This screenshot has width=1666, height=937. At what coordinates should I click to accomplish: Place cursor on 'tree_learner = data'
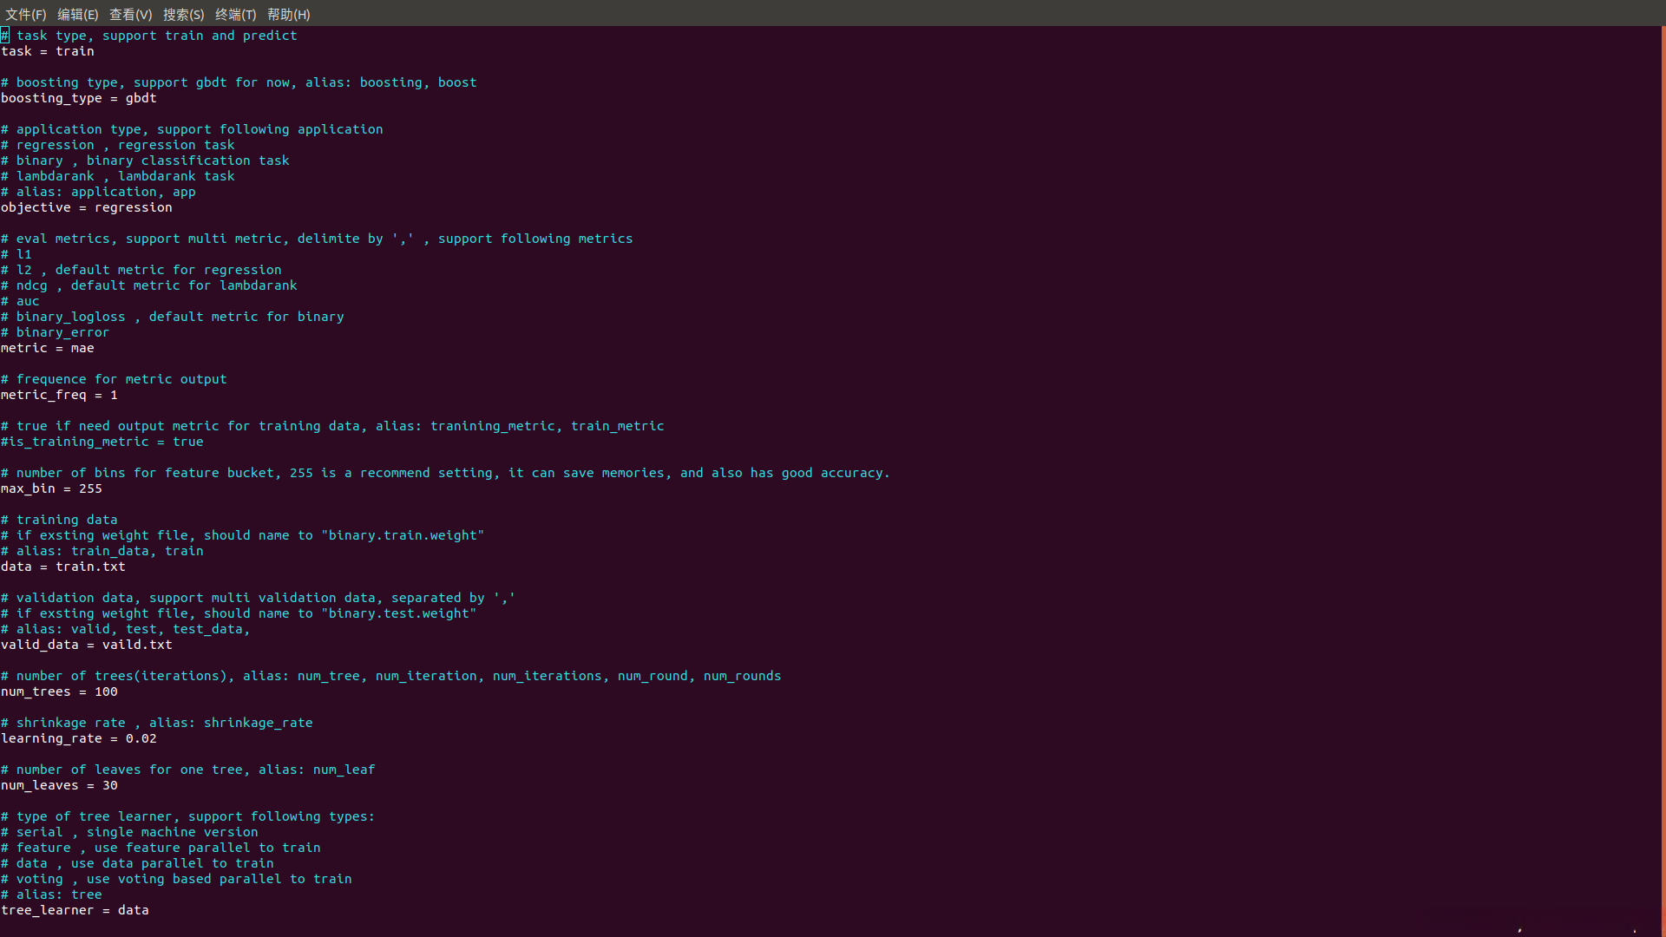point(75,910)
